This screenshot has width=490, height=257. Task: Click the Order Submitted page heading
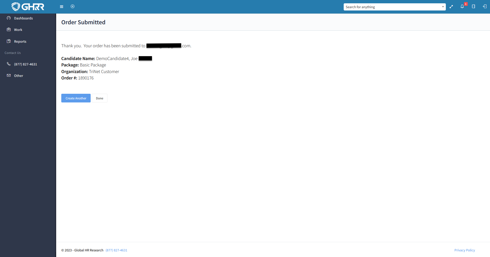(83, 22)
